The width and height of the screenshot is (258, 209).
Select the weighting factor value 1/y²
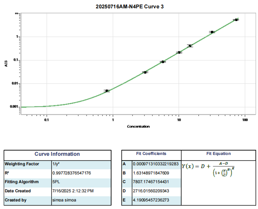pyautogui.click(x=56, y=164)
